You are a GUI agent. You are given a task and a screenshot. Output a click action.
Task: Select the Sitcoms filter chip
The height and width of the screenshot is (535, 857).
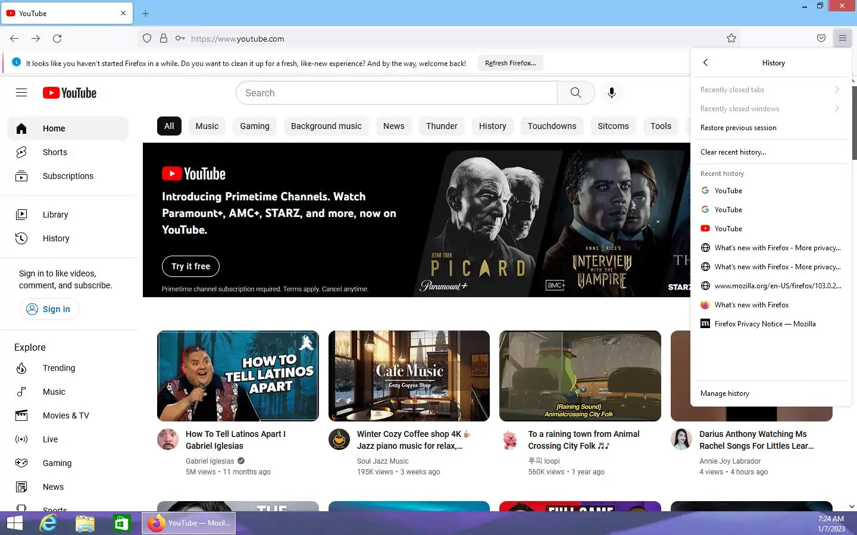(x=613, y=126)
